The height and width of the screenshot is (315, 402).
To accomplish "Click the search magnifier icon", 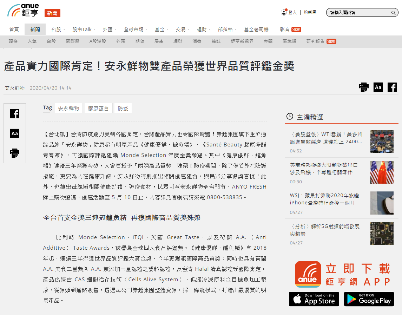I will (393, 13).
